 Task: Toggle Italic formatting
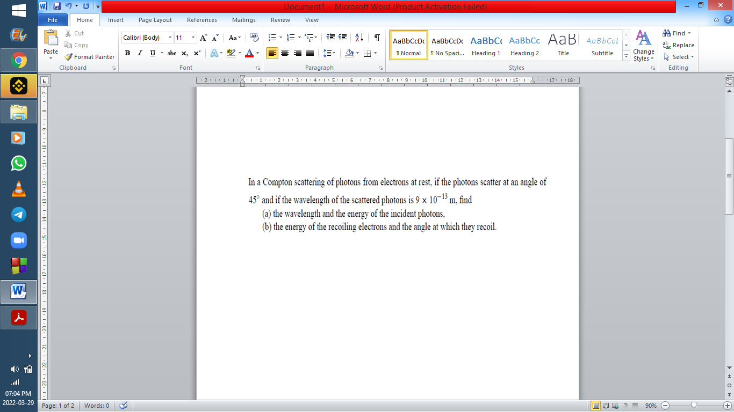pos(140,53)
